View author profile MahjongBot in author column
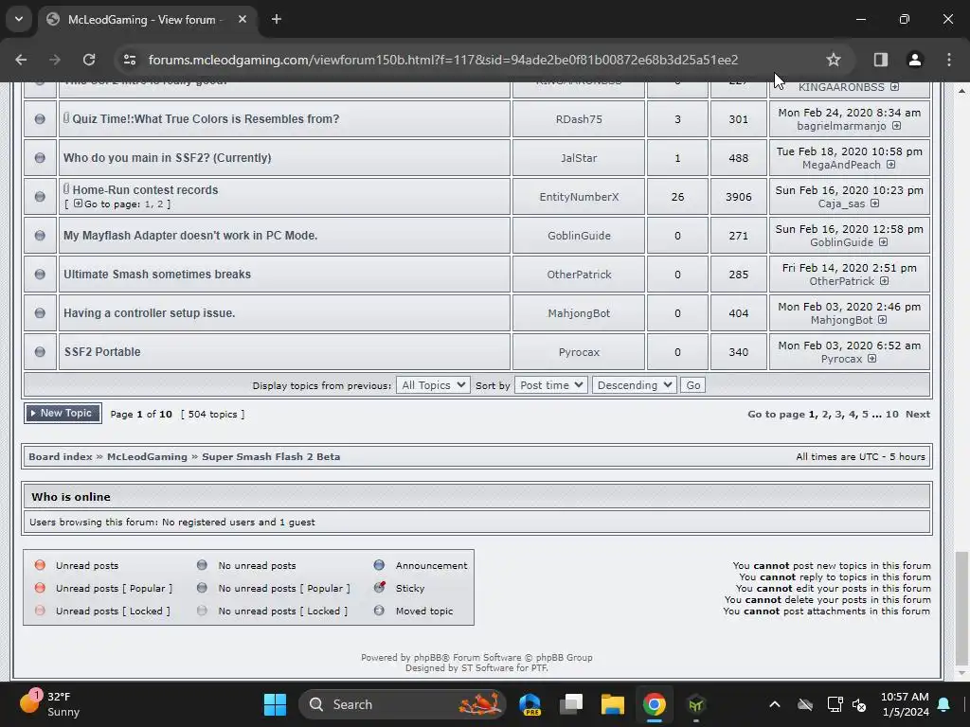Image resolution: width=970 pixels, height=727 pixels. (579, 313)
